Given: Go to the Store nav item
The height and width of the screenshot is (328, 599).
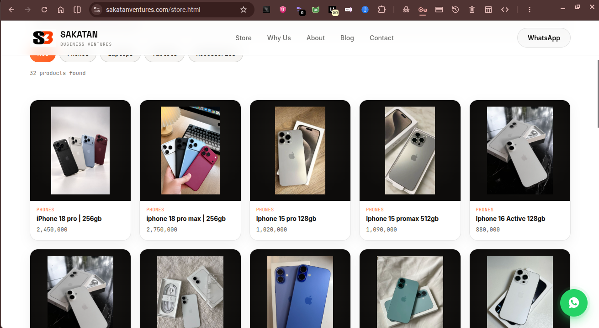Looking at the screenshot, I should tap(244, 38).
